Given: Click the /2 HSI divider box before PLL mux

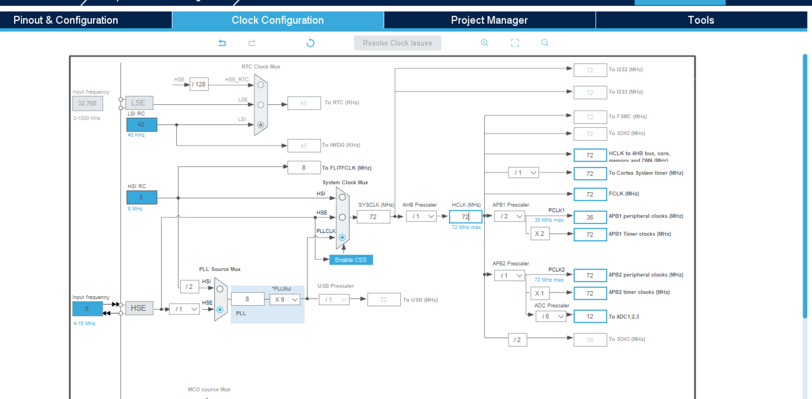Looking at the screenshot, I should tap(190, 287).
